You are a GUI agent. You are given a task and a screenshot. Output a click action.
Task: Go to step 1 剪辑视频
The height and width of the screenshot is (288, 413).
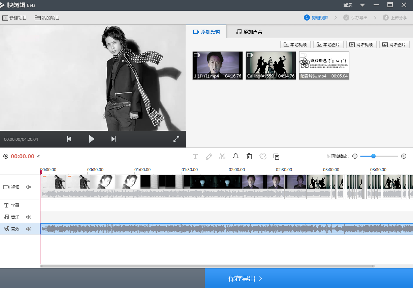click(x=316, y=18)
